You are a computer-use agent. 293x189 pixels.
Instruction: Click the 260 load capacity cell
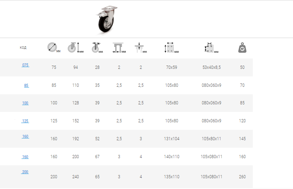tap(242, 177)
